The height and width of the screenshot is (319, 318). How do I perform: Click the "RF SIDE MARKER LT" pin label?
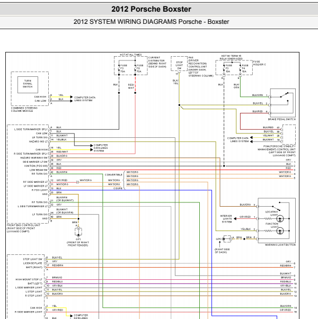tap(36, 182)
